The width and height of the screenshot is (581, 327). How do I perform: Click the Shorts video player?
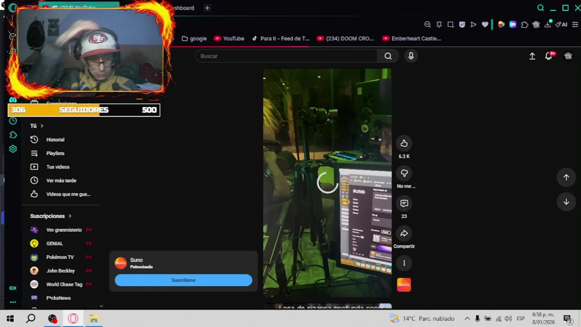[327, 183]
